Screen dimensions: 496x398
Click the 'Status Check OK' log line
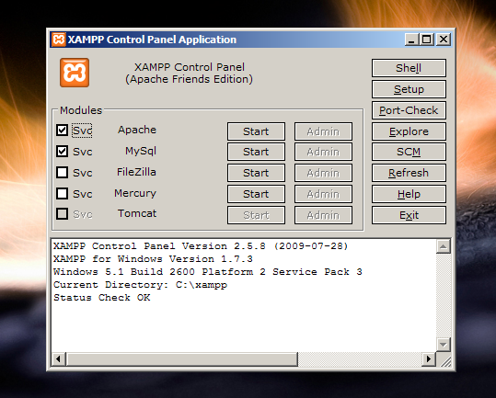(x=102, y=298)
